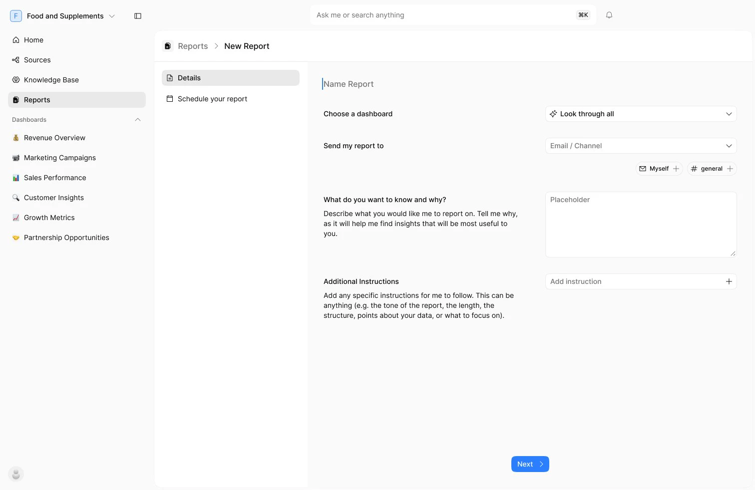Click the Growth Metrics chart icon

[x=16, y=218]
